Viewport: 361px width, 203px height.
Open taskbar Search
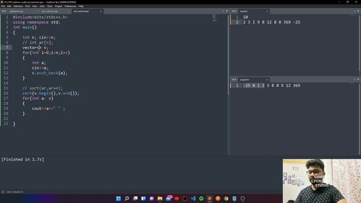127,198
